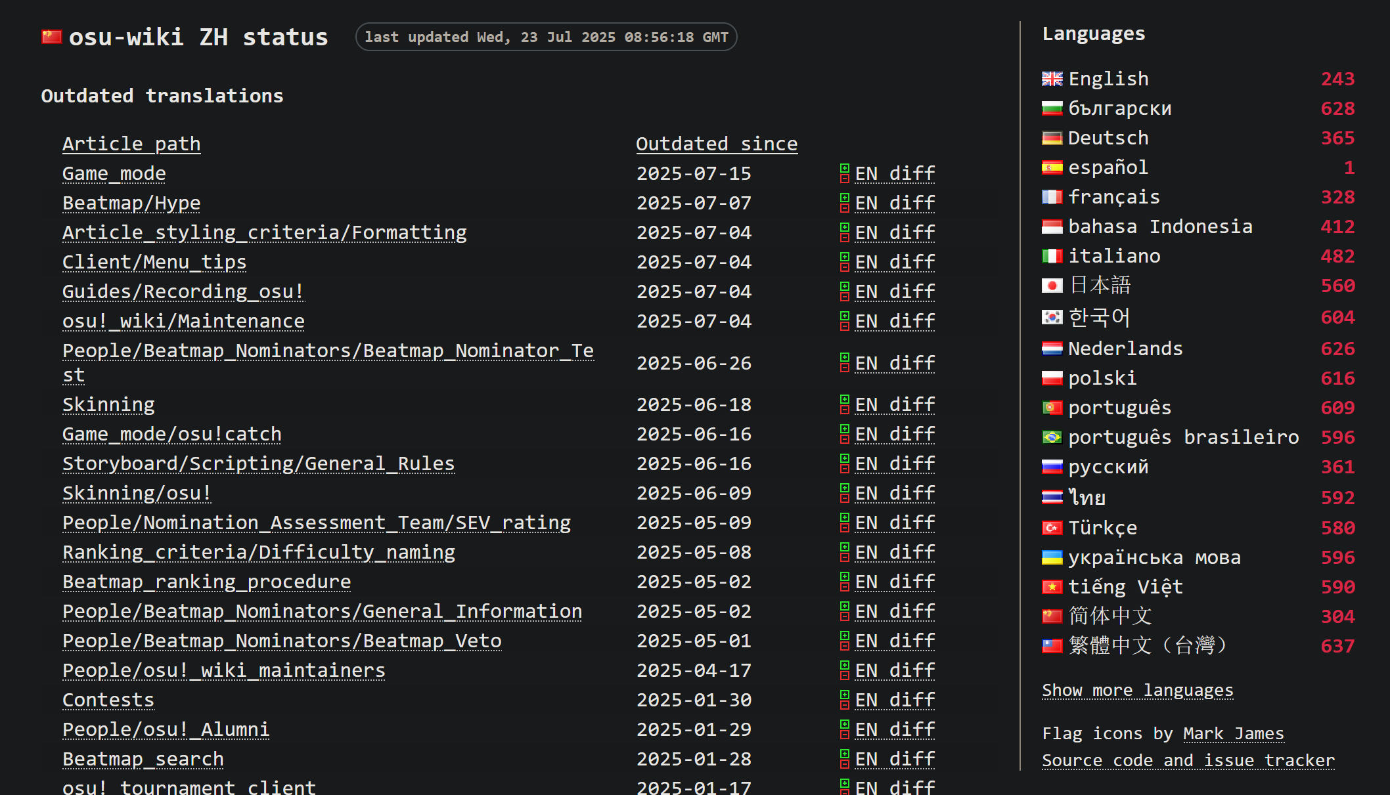Image resolution: width=1390 pixels, height=795 pixels.
Task: Click the diff icon in Contests row
Action: tap(845, 700)
